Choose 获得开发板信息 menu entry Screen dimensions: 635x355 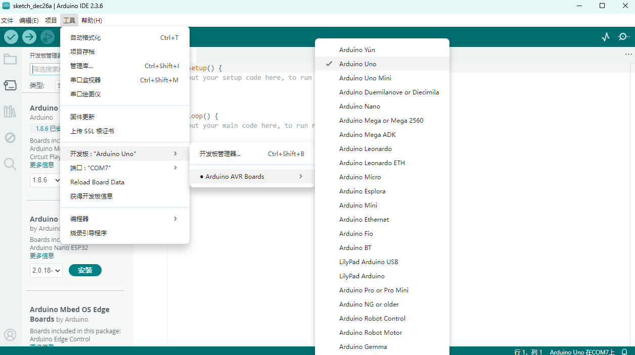point(124,196)
